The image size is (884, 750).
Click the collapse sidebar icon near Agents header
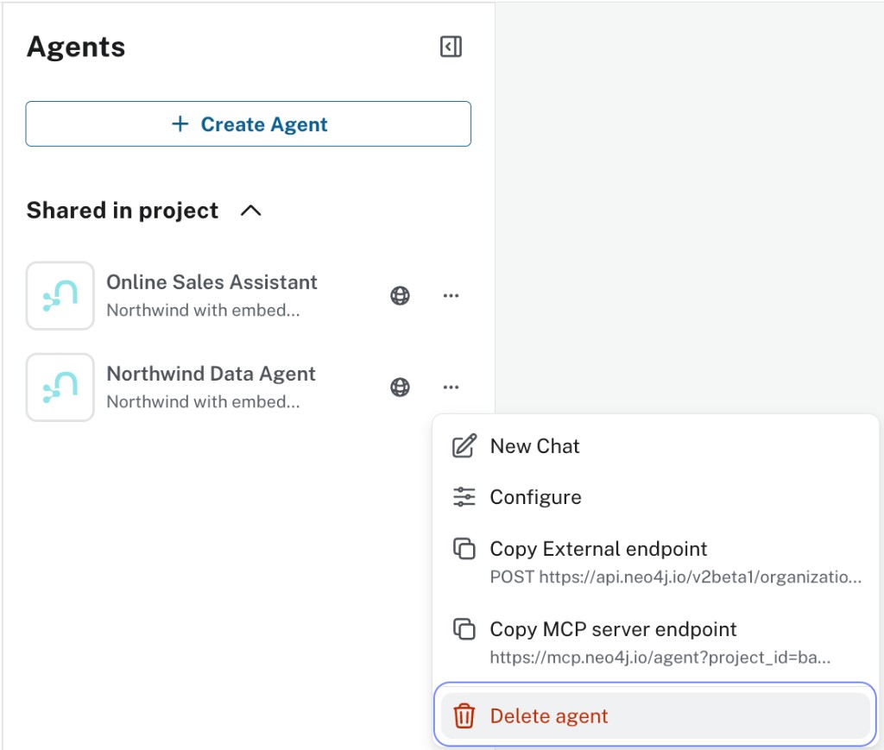click(x=450, y=47)
